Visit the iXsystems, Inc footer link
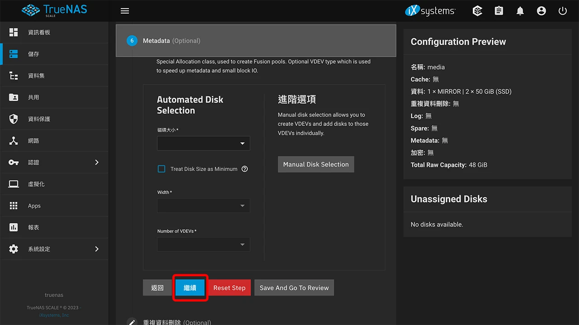Viewport: 579px width, 325px height. tap(54, 315)
